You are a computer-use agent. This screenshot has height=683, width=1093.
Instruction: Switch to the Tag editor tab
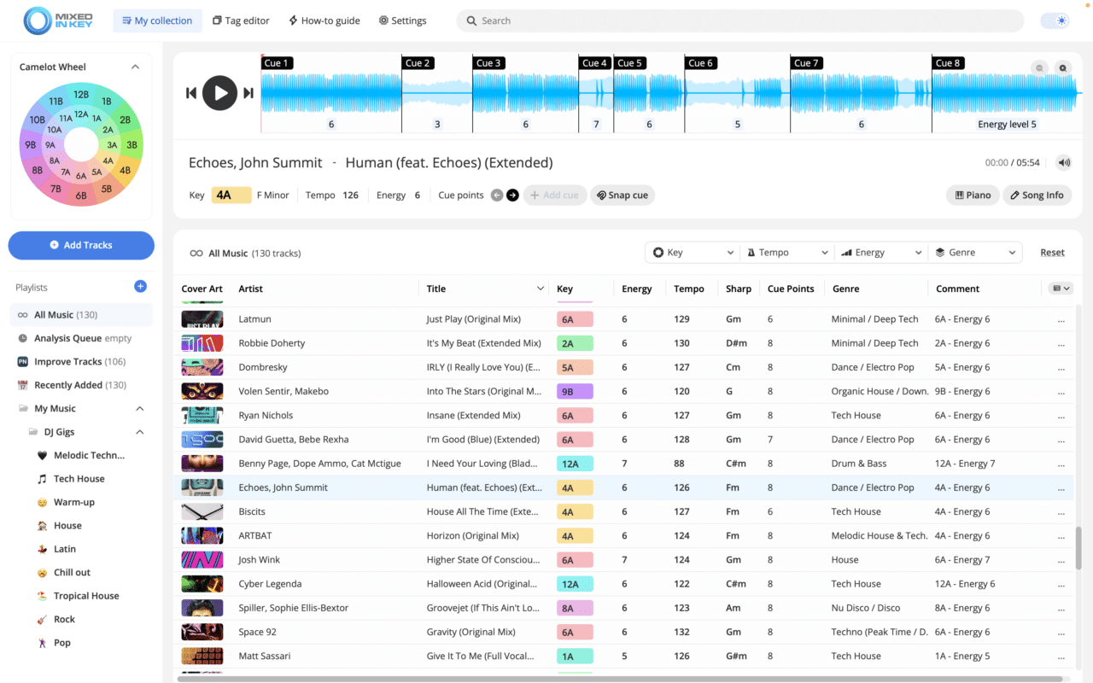point(241,20)
